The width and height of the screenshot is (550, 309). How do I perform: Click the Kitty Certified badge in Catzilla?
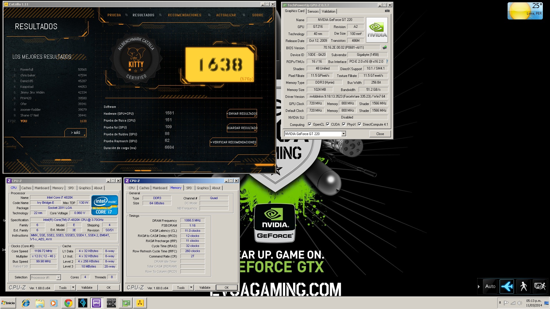point(136,58)
